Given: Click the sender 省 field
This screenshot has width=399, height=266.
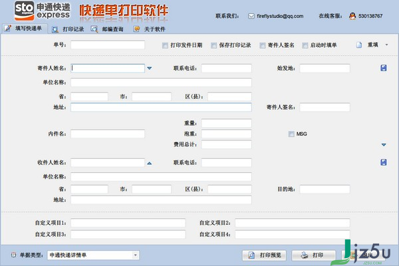Looking at the screenshot, I should pos(89,96).
